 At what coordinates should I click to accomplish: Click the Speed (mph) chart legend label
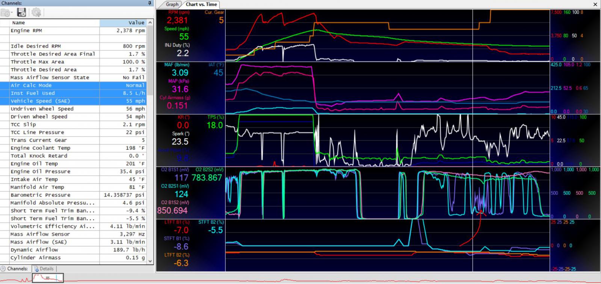177,29
